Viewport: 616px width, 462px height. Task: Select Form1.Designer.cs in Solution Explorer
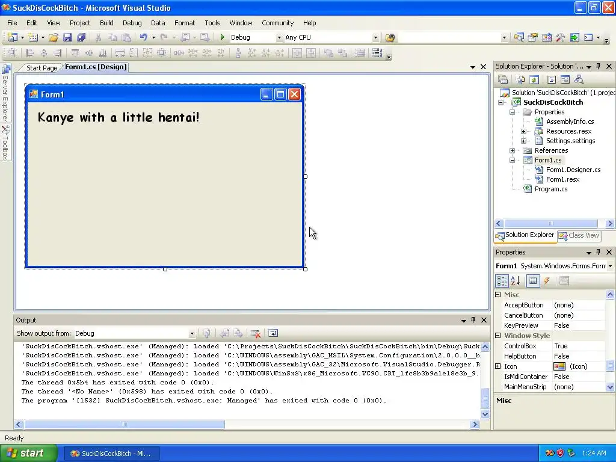(573, 170)
